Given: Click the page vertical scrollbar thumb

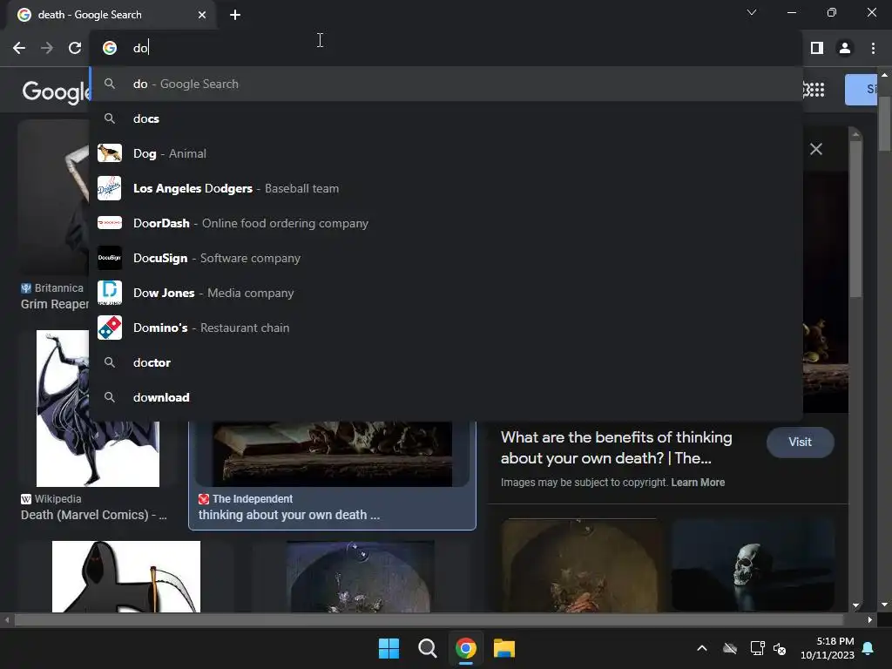Looking at the screenshot, I should (884, 124).
